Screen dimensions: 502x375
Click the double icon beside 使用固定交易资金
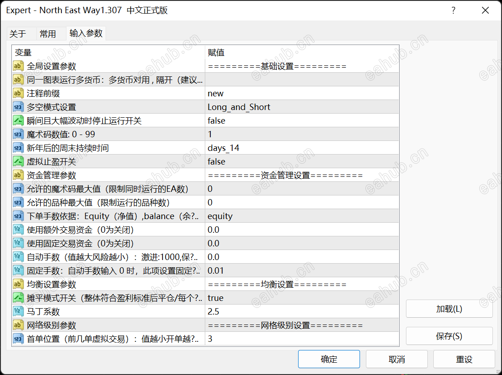coord(18,243)
